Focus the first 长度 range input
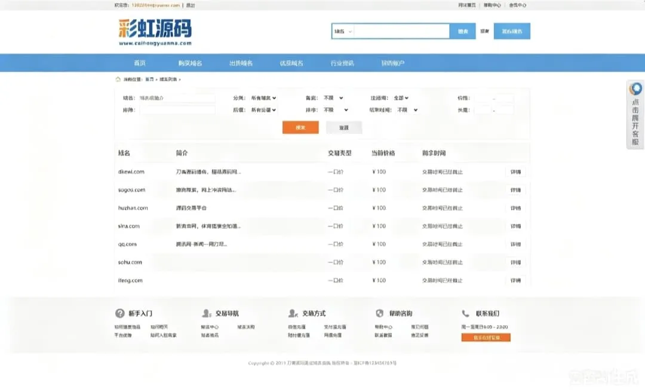Screen dimensions: 645x392 [x=483, y=110]
